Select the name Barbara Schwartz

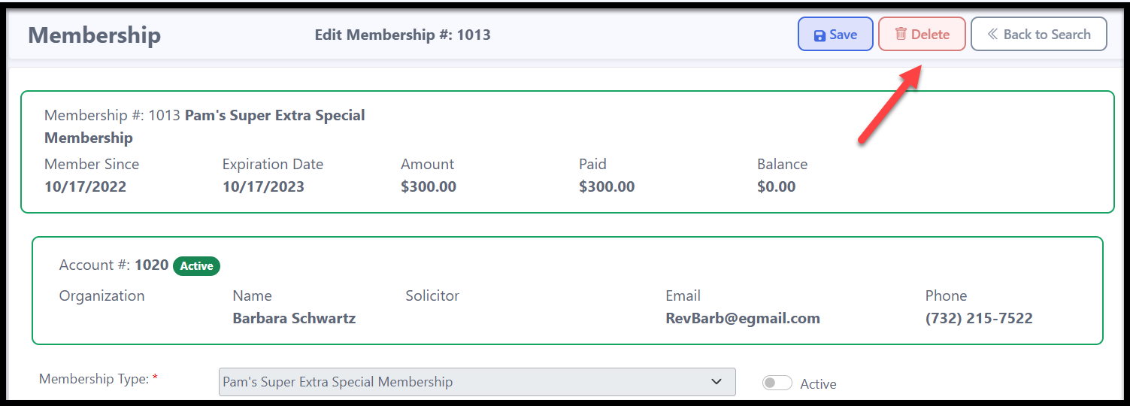click(294, 318)
